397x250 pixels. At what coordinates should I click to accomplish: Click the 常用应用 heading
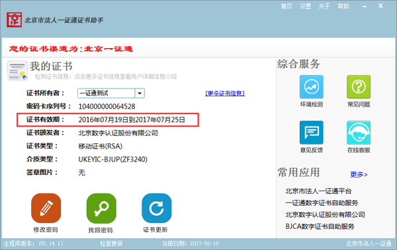click(299, 172)
